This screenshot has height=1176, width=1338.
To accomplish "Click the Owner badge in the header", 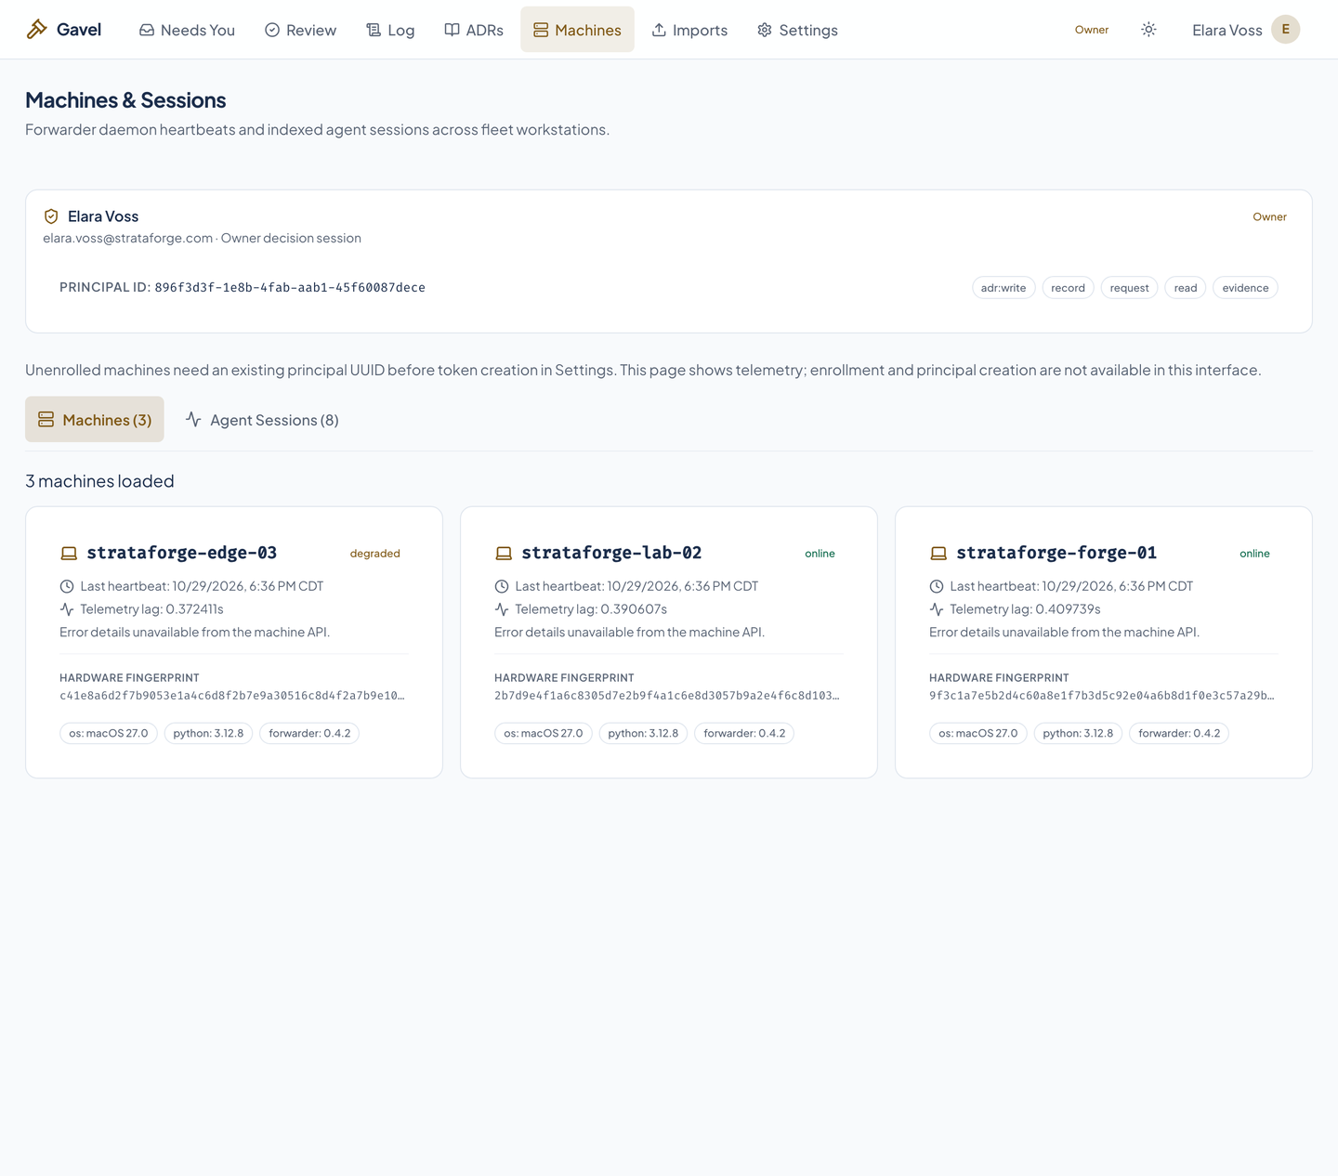I will [x=1092, y=30].
